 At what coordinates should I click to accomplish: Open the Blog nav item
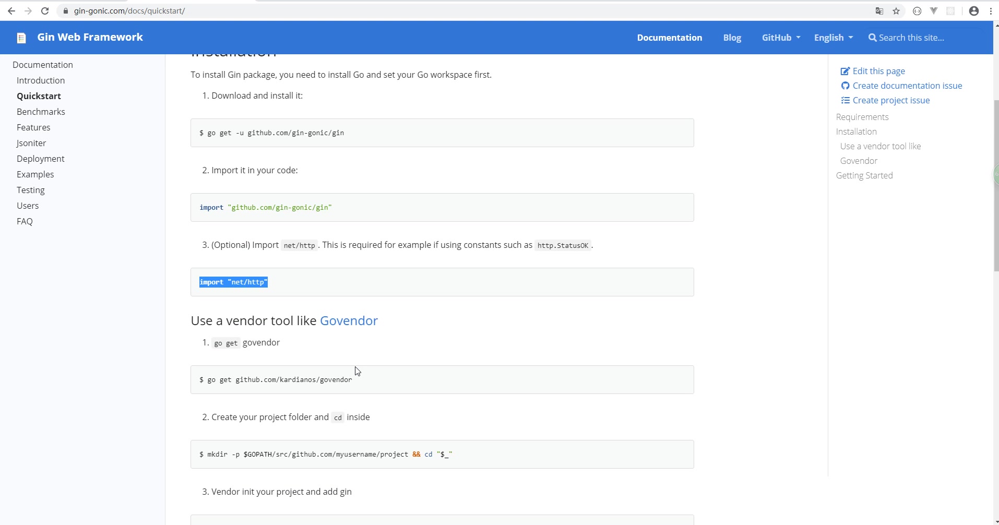pyautogui.click(x=732, y=38)
